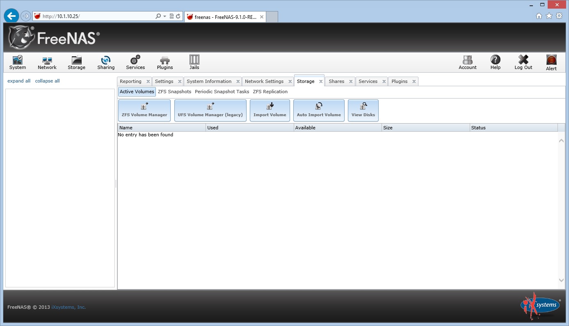Sort by the Status column header
This screenshot has width=569, height=326.
514,128
